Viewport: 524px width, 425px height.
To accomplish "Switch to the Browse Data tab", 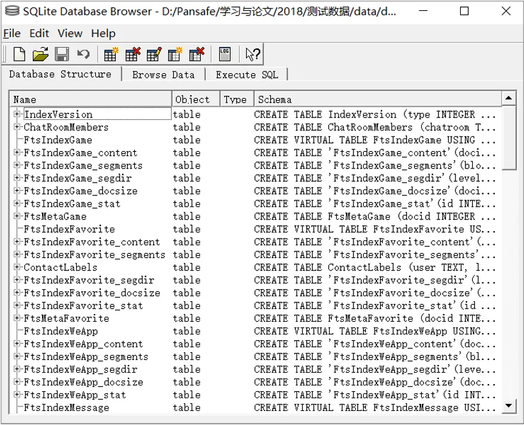I will click(164, 75).
